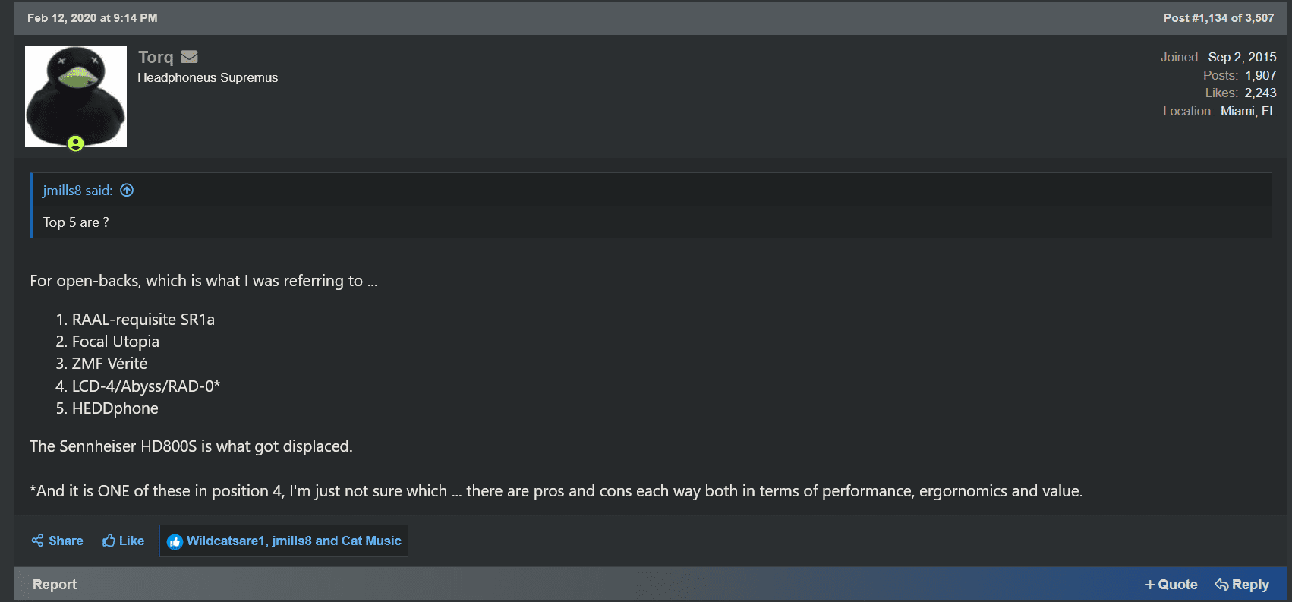The width and height of the screenshot is (1292, 602).
Task: Quote Torq's post
Action: [1171, 585]
